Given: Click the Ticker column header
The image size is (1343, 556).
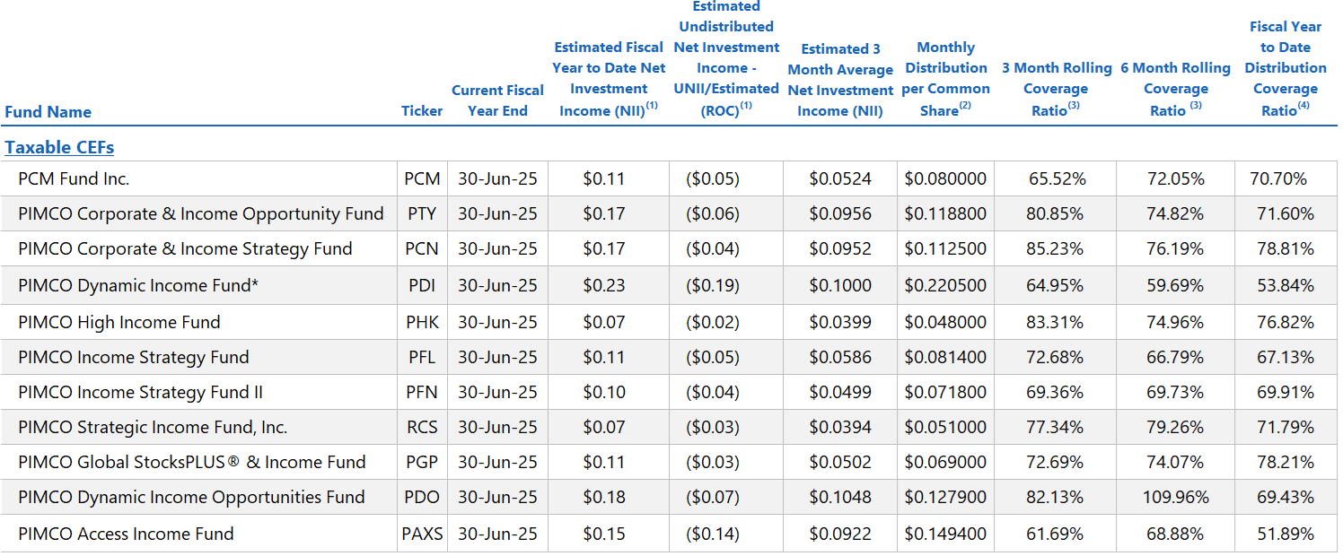Looking at the screenshot, I should pos(422,111).
